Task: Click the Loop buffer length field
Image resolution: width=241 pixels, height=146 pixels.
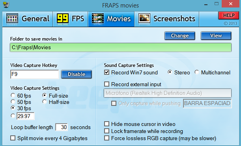Action: point(62,127)
